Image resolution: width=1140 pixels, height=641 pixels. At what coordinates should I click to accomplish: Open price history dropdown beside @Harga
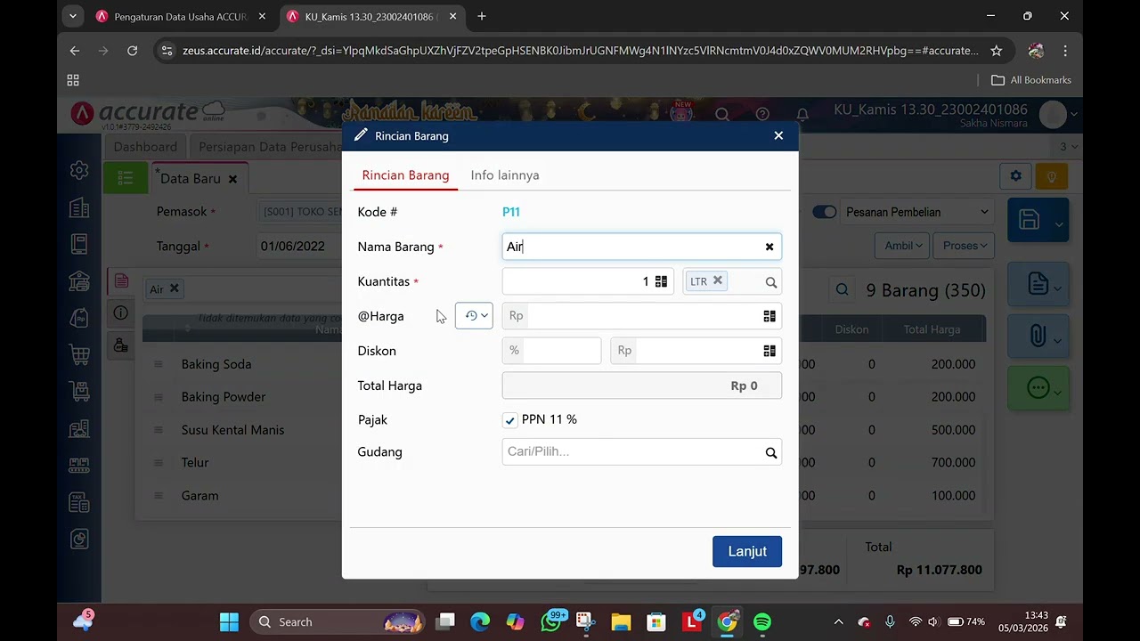(474, 315)
